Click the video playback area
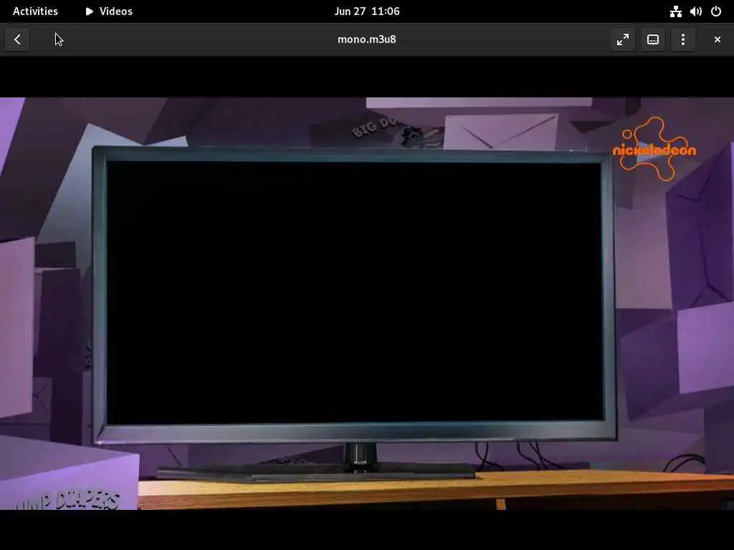Image resolution: width=734 pixels, height=550 pixels. click(367, 303)
